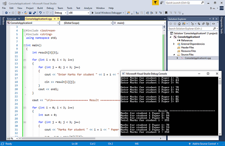
Task: Click the Undo toolbar icon
Action: pos(40,13)
